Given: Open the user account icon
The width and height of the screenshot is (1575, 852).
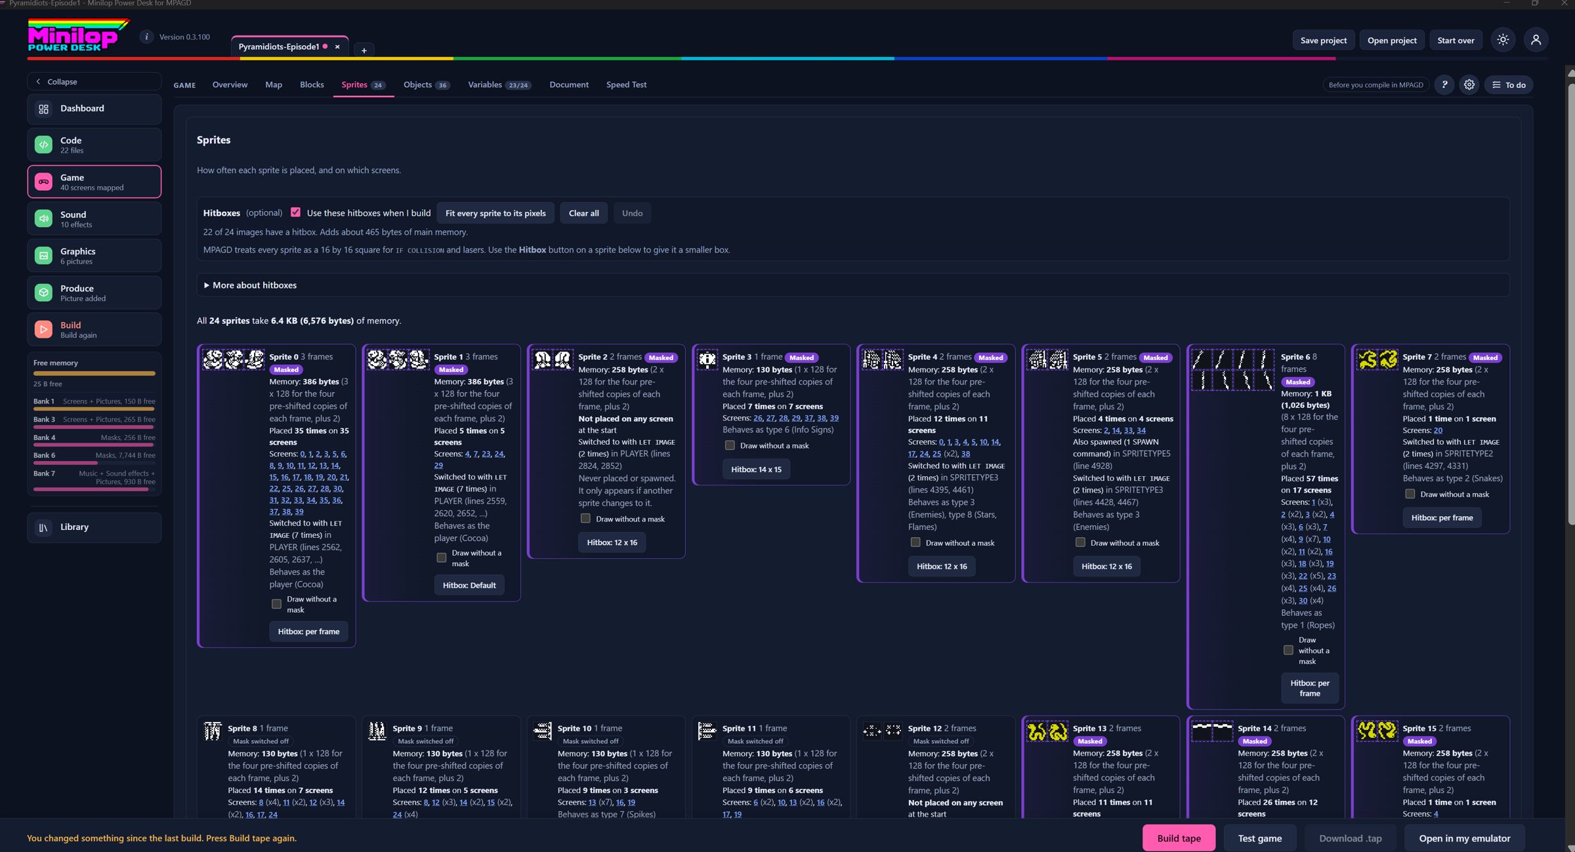Looking at the screenshot, I should tap(1536, 40).
